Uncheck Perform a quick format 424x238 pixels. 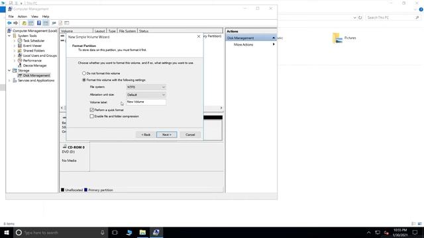click(92, 110)
